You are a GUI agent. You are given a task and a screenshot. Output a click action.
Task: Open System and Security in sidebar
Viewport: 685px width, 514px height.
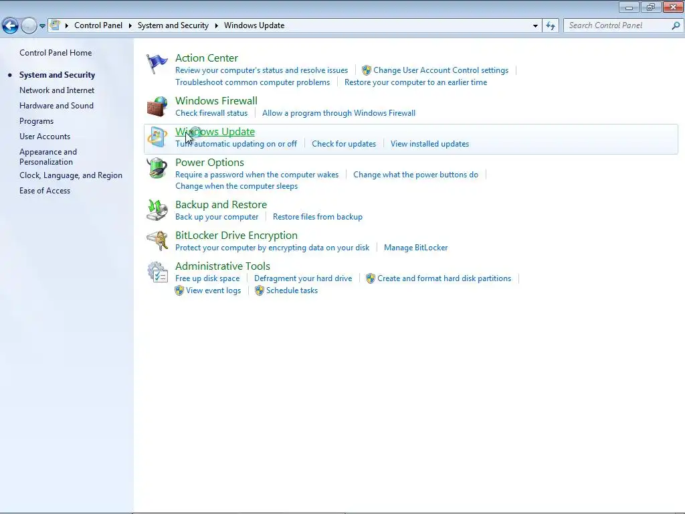[57, 75]
